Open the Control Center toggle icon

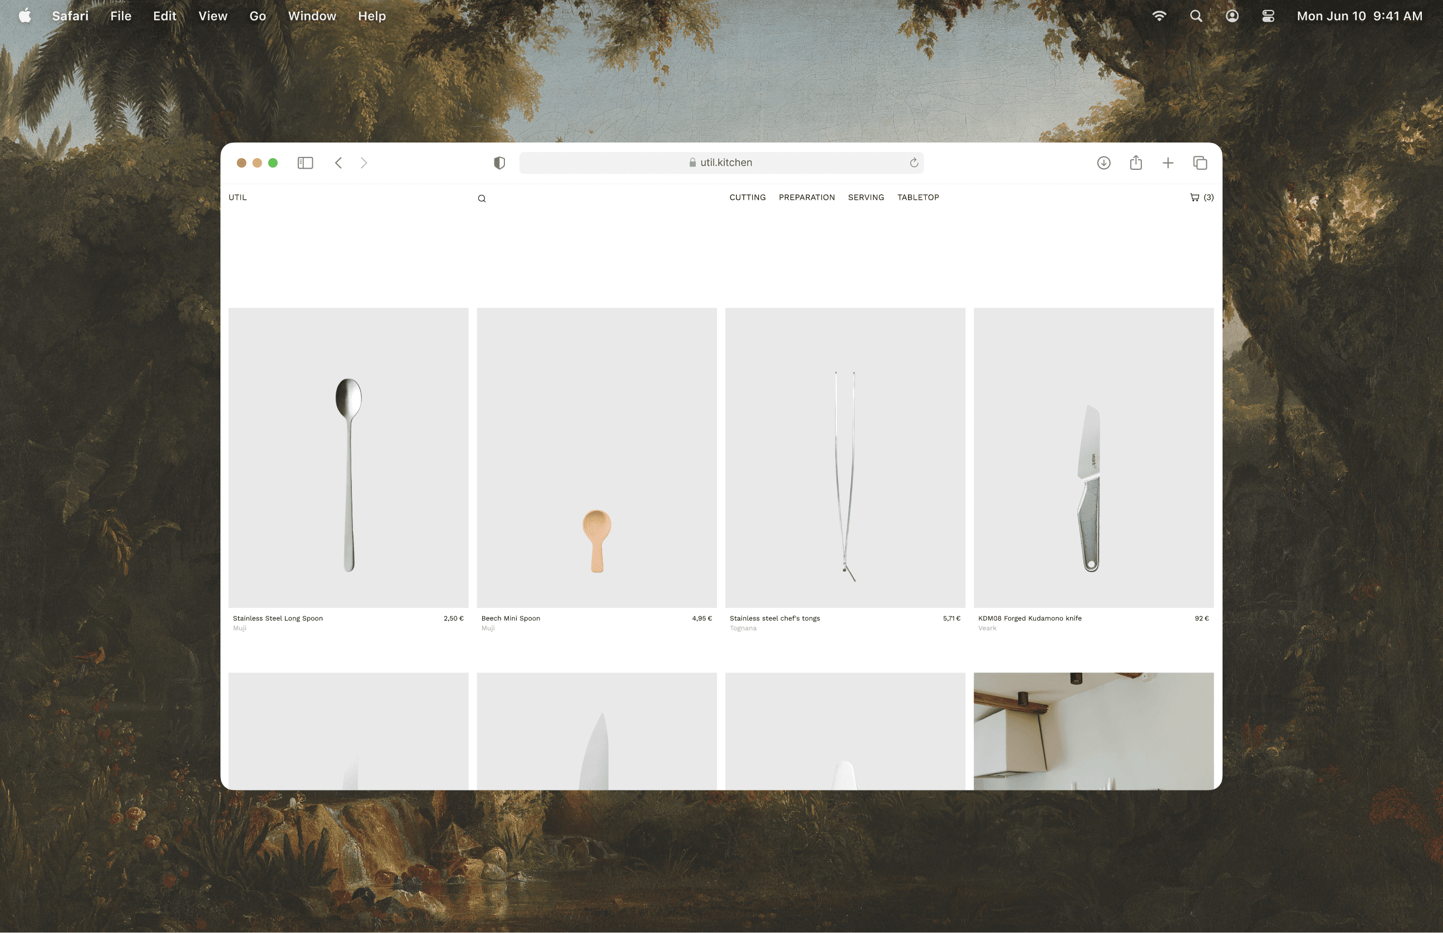point(1268,16)
